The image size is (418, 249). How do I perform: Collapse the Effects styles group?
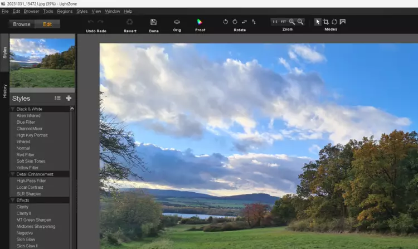tap(13, 200)
